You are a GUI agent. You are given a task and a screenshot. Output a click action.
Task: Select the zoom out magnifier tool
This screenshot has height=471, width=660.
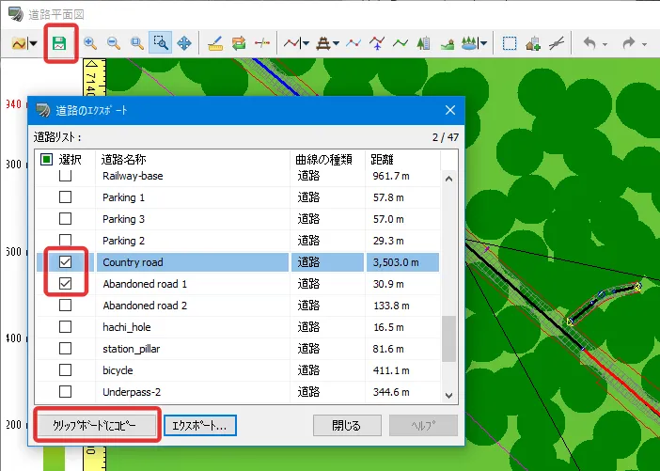[x=114, y=43]
